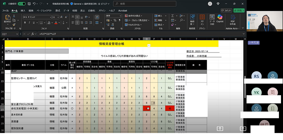Viewport: 283px width, 140px height.
Task: Click the Comments (コメント) button
Action: (x=226, y=10)
